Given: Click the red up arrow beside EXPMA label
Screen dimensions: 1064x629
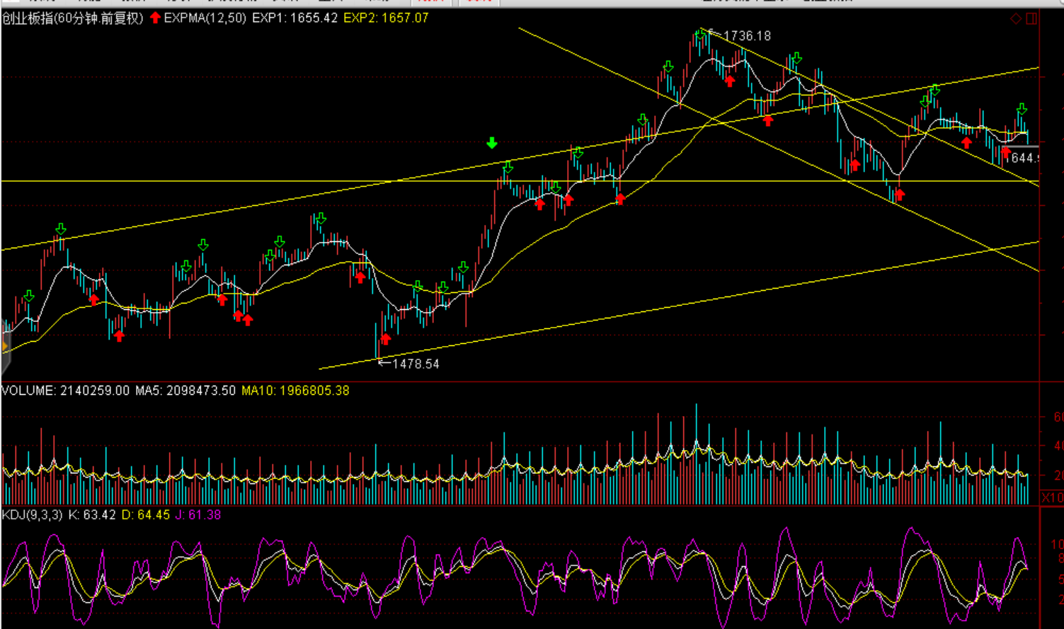Looking at the screenshot, I should click(x=155, y=18).
